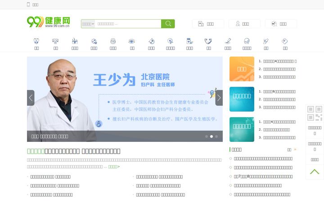The width and height of the screenshot is (324, 202).
Task: Show next banner slide with right arrow
Action: (x=219, y=98)
